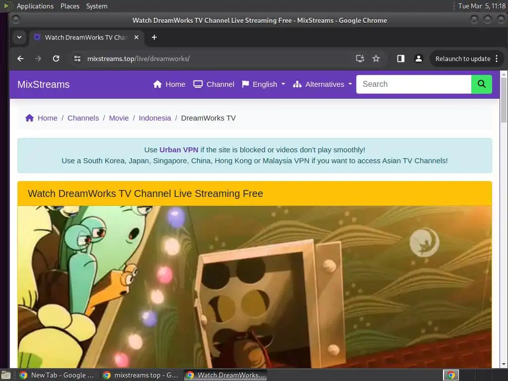Expand the Alternatives dropdown
The height and width of the screenshot is (381, 508).
point(322,84)
